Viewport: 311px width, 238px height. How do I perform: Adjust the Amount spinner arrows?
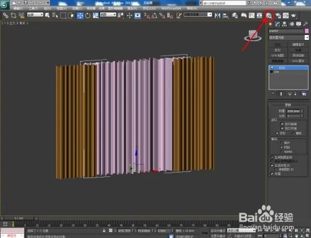302,111
